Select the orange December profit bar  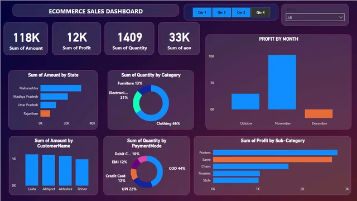click(x=319, y=114)
